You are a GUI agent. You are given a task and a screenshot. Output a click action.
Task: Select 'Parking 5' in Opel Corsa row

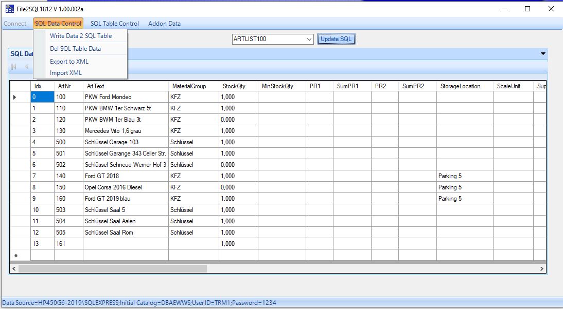465,187
